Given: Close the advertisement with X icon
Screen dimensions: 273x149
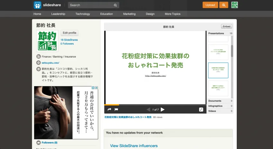Looking at the screenshot, I should (x=96, y=88).
